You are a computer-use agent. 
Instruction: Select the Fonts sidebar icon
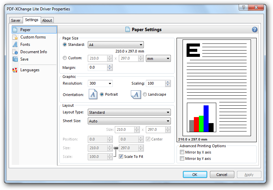15,44
